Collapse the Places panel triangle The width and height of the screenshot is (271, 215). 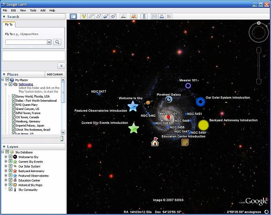point(4,74)
